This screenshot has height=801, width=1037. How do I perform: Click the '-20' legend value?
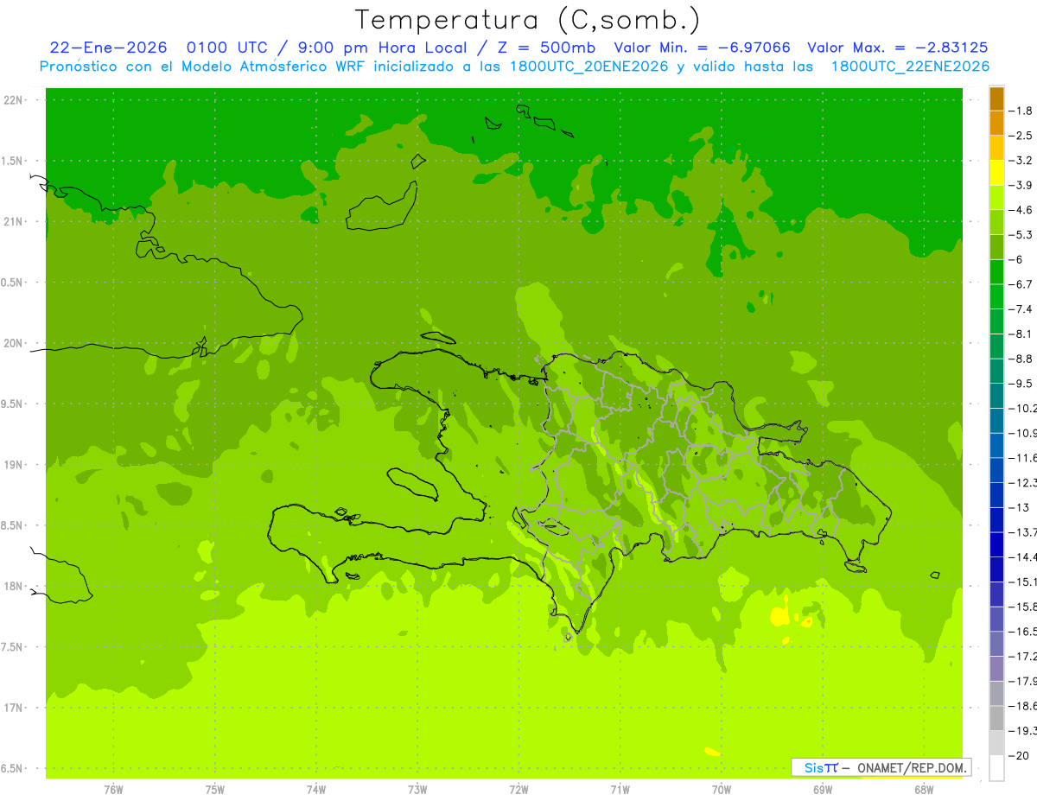click(1020, 755)
